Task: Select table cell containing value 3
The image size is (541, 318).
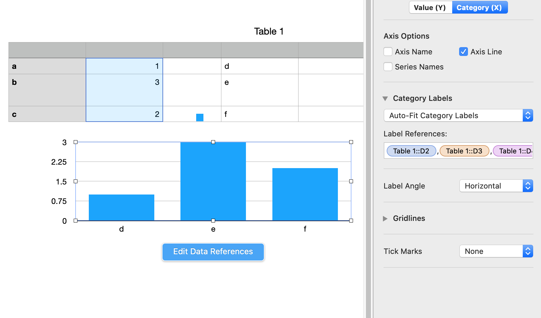Action: (x=124, y=90)
